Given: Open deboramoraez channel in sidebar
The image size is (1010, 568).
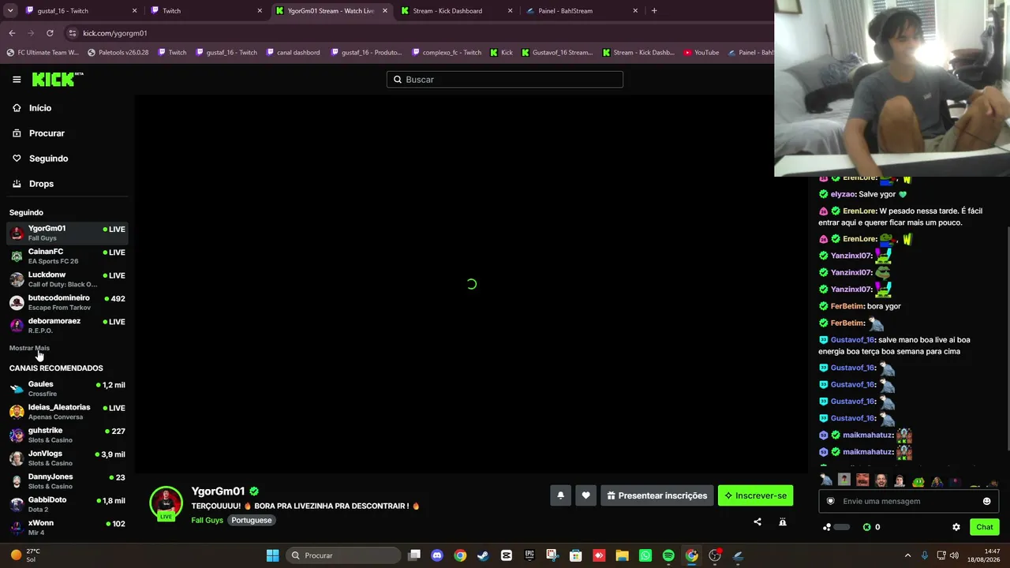Looking at the screenshot, I should (68, 325).
